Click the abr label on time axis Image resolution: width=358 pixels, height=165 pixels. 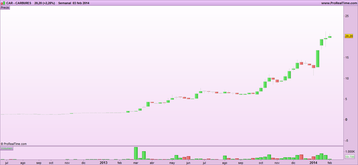152,163
